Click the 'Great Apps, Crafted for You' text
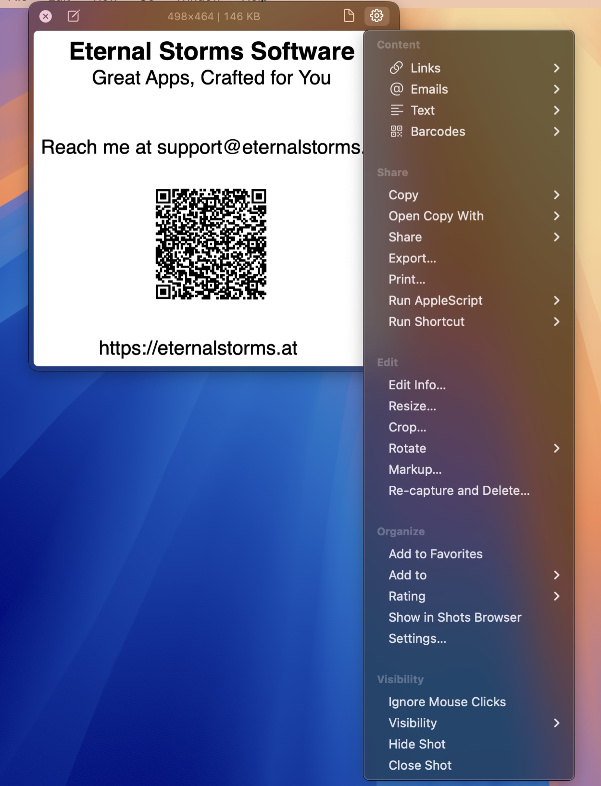 [212, 78]
